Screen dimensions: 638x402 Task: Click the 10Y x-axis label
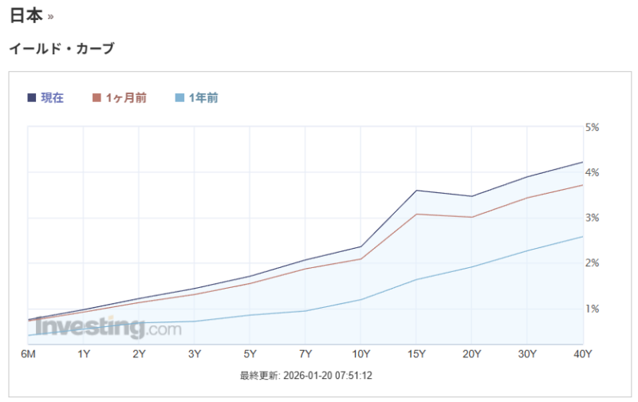pyautogui.click(x=360, y=354)
